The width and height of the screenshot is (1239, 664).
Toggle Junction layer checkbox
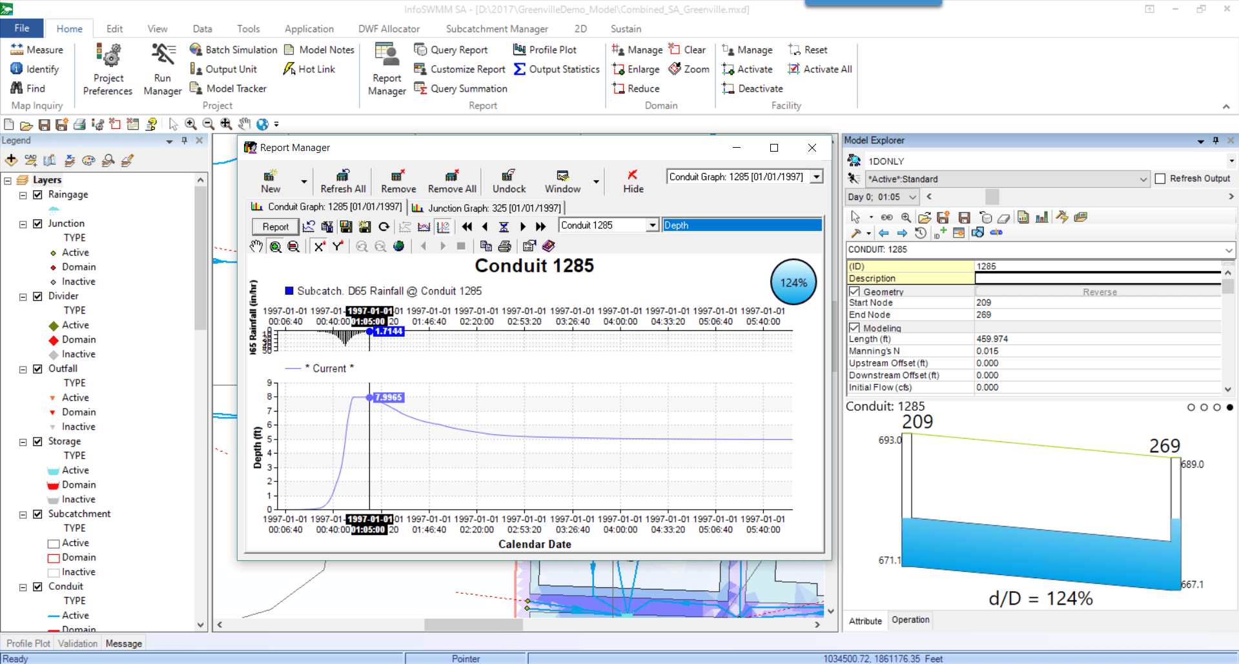tap(38, 224)
